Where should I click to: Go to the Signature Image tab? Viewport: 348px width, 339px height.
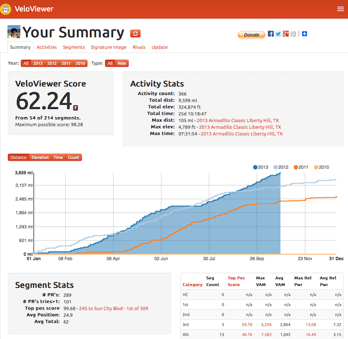[x=109, y=47]
